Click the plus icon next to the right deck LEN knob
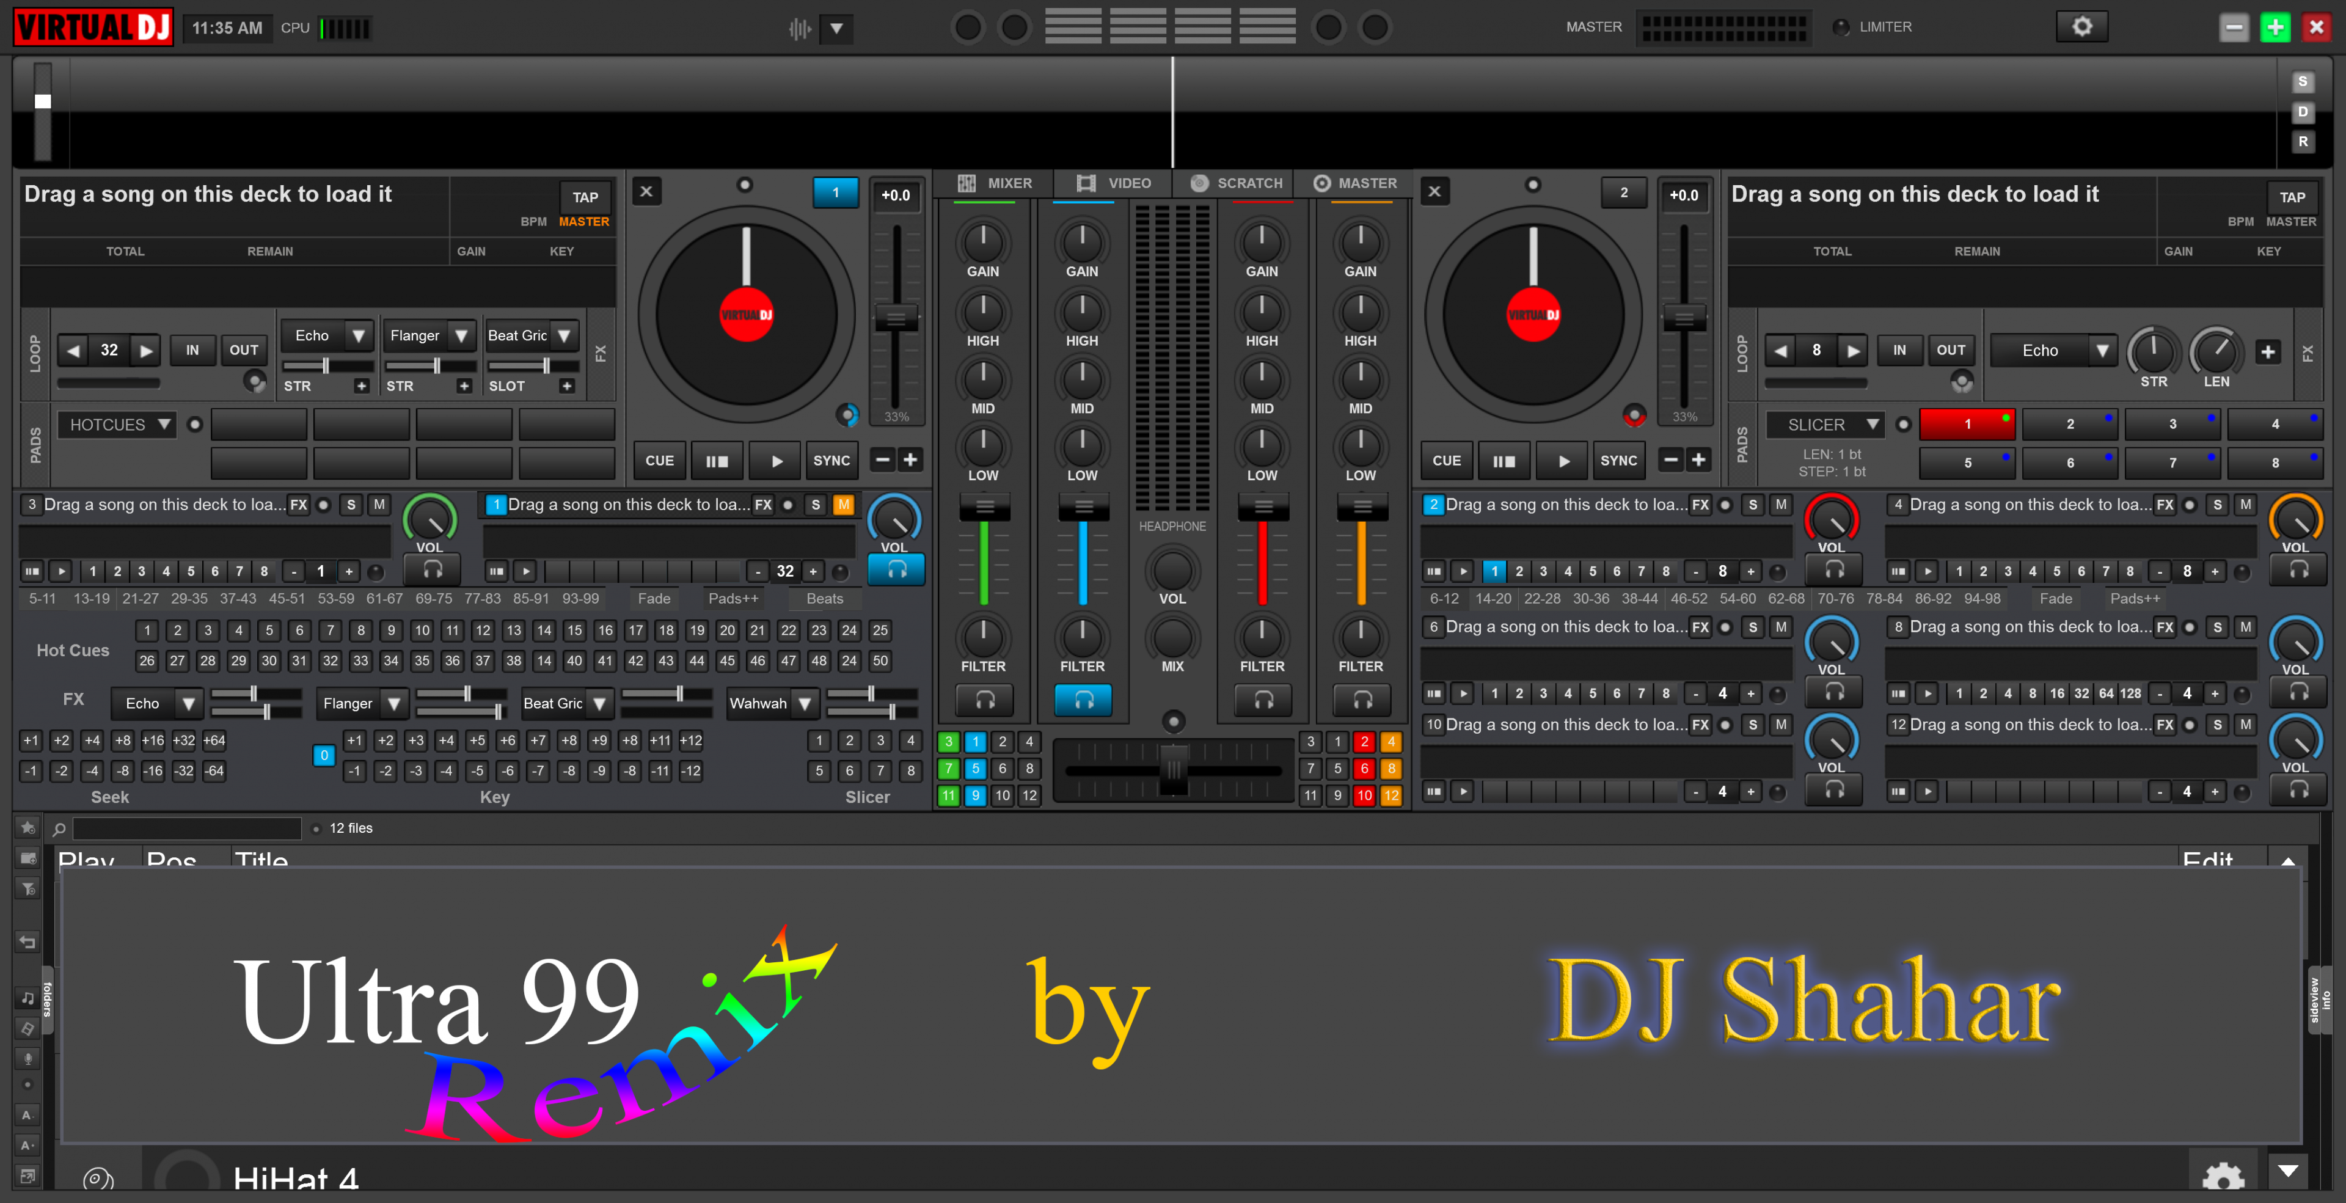The width and height of the screenshot is (2346, 1203). (2268, 351)
